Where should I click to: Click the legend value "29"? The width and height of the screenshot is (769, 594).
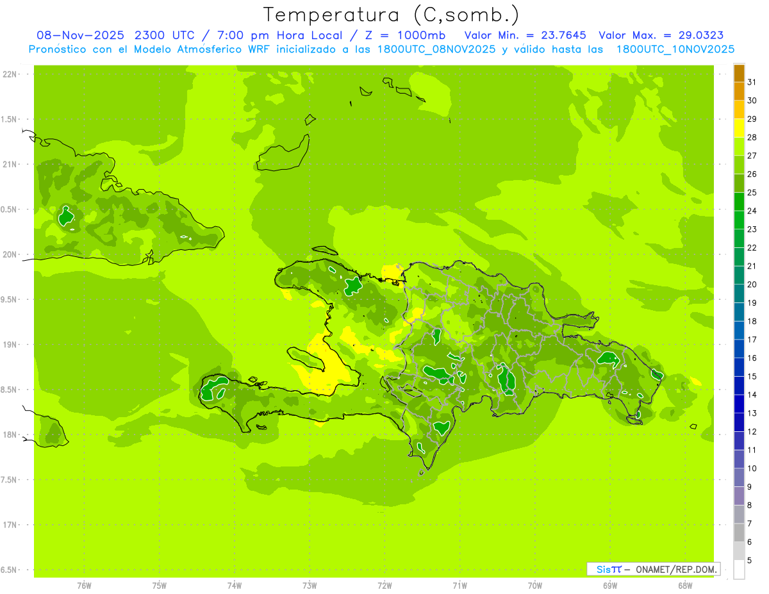[x=752, y=119]
